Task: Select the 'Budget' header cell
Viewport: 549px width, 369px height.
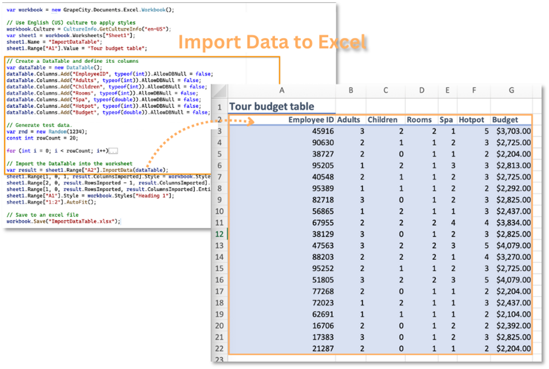Action: point(505,120)
